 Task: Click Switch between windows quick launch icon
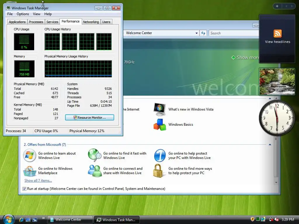pyautogui.click(x=35, y=220)
